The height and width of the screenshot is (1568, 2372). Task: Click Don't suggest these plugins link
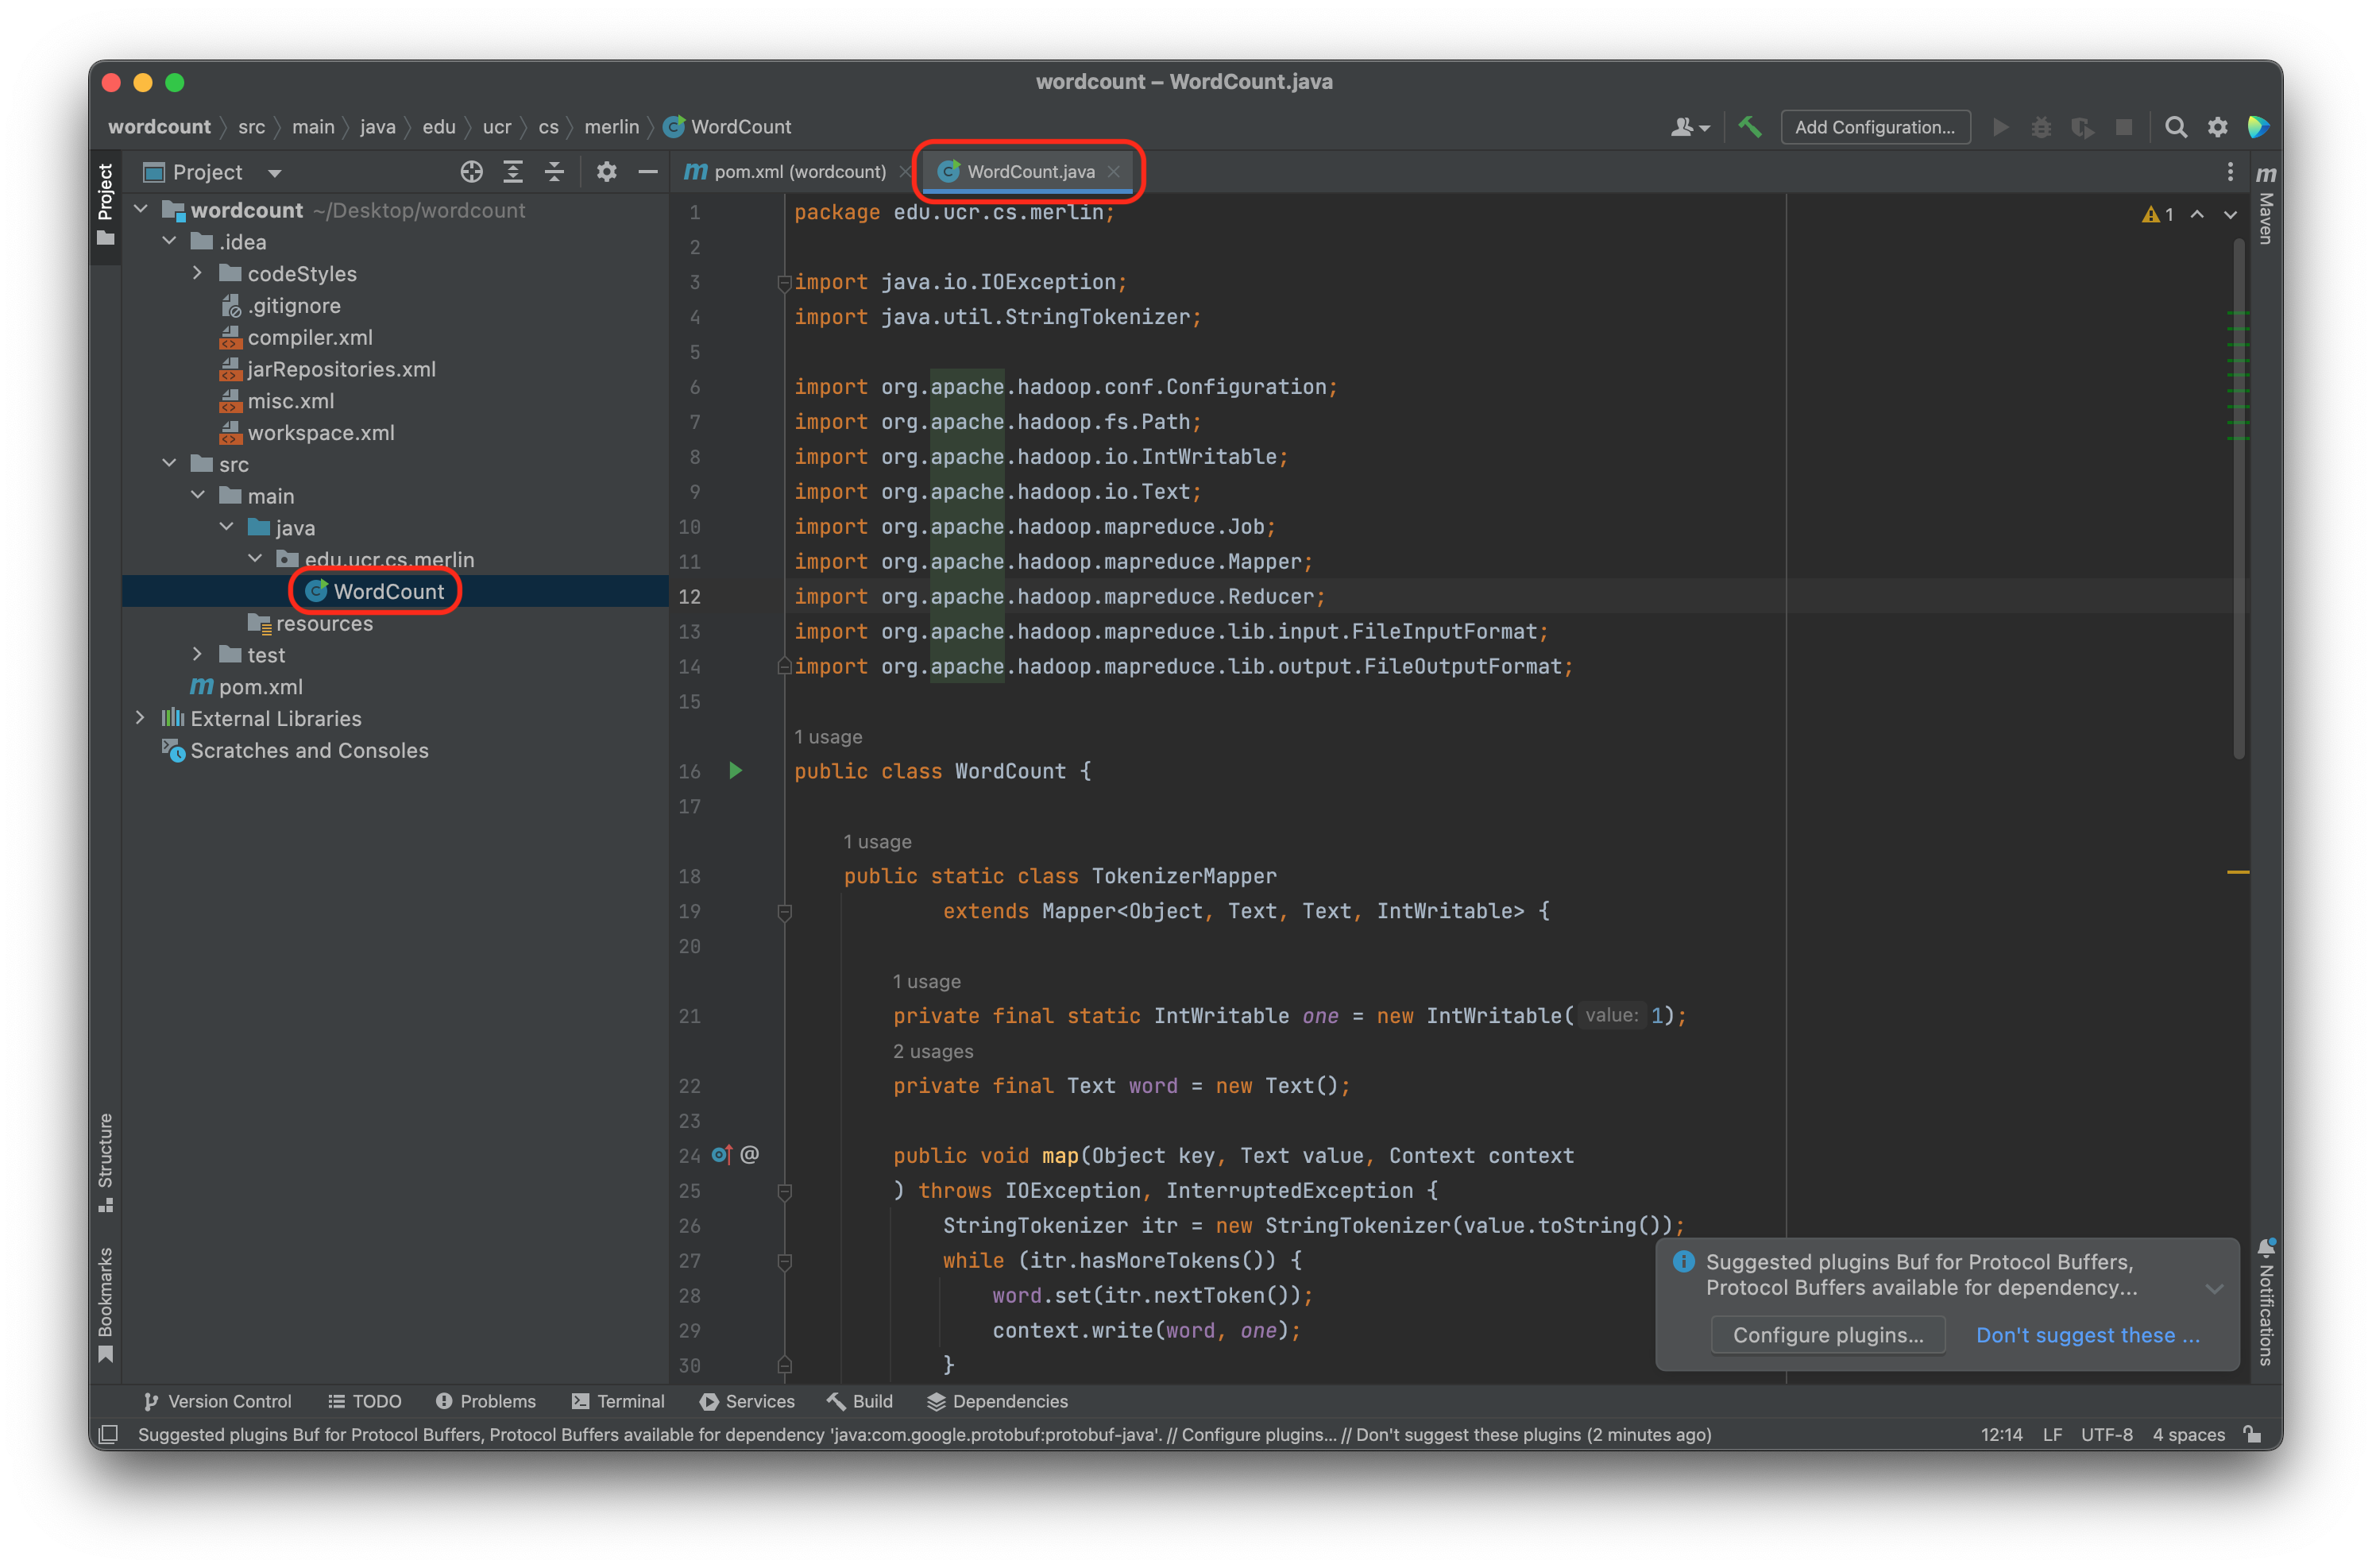click(x=2087, y=1335)
